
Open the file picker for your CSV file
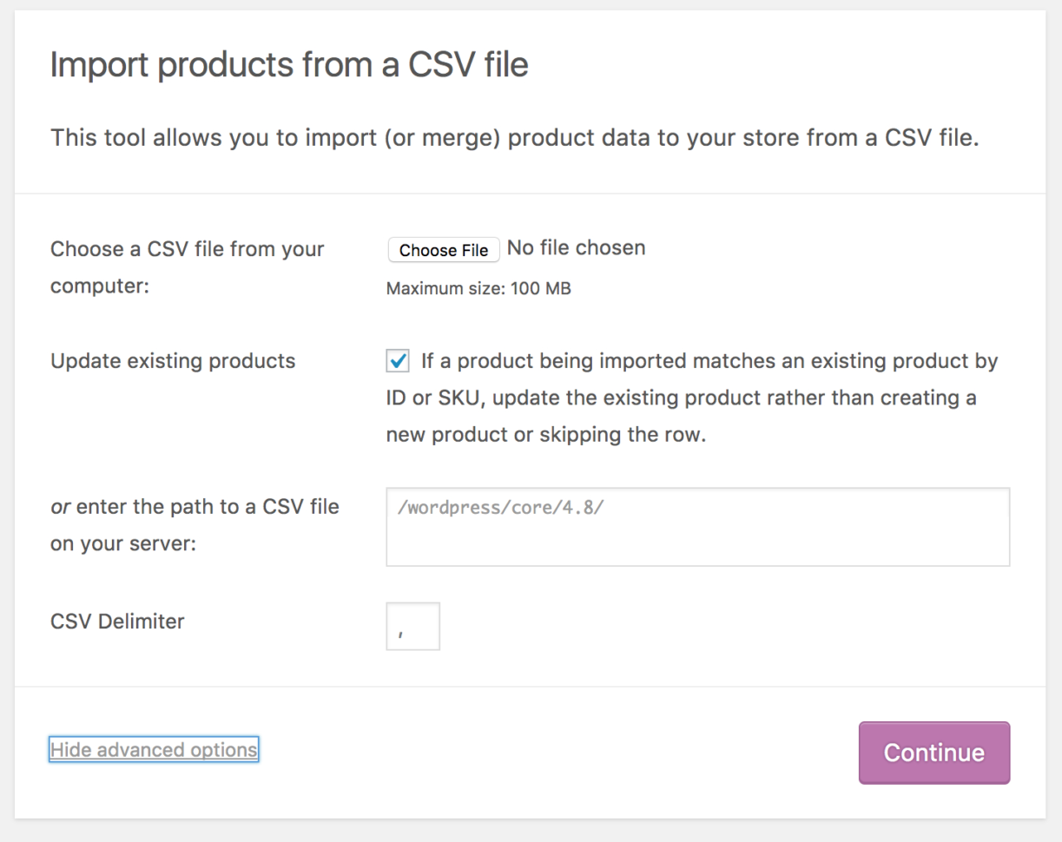[443, 250]
